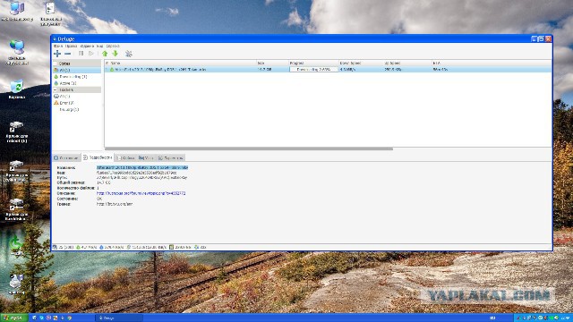Open Preferences via the toolbar tools icon
The width and height of the screenshot is (573, 322).
point(129,54)
